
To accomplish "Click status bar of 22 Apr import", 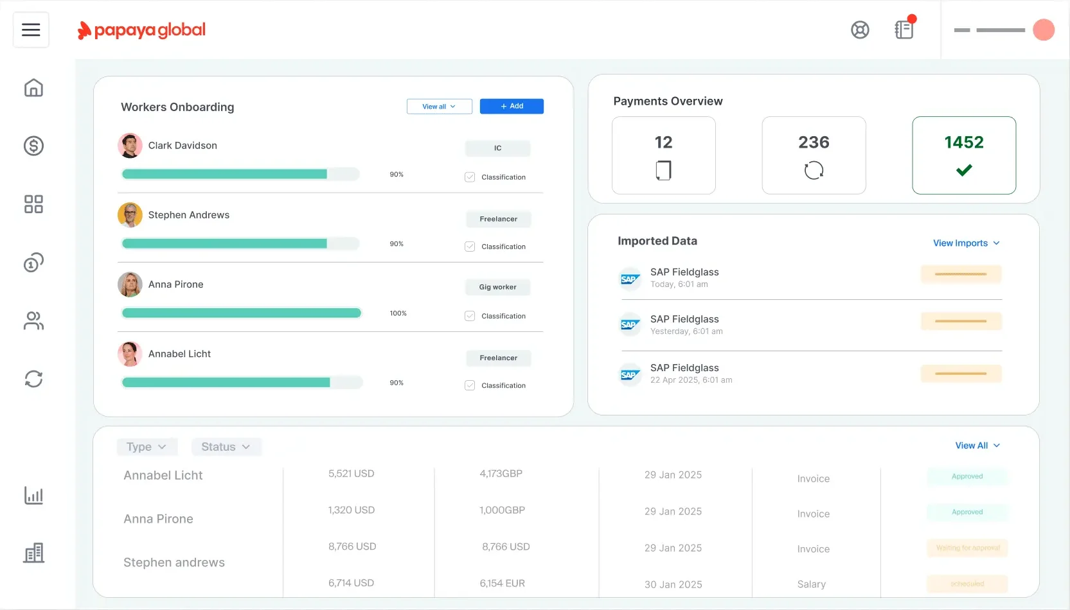I will pyautogui.click(x=961, y=374).
